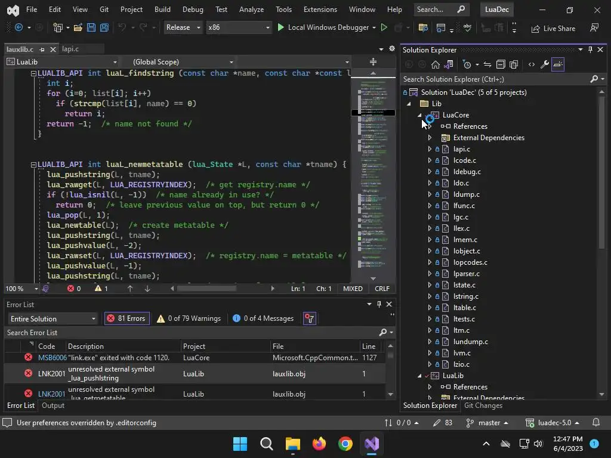Open the Entire Solution filter dropdown
This screenshot has height=458, width=611.
pos(53,319)
